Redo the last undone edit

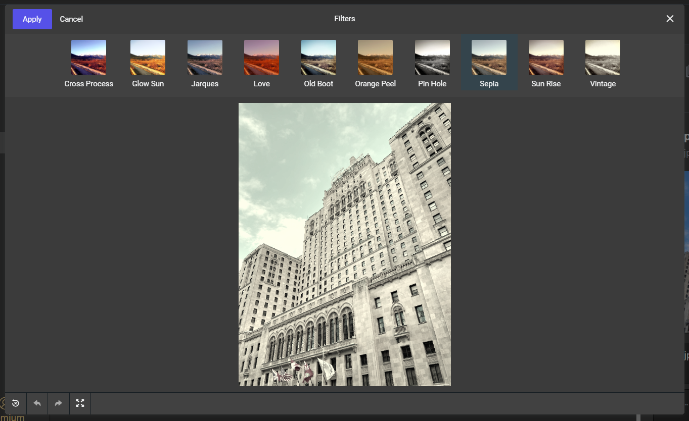pos(59,403)
